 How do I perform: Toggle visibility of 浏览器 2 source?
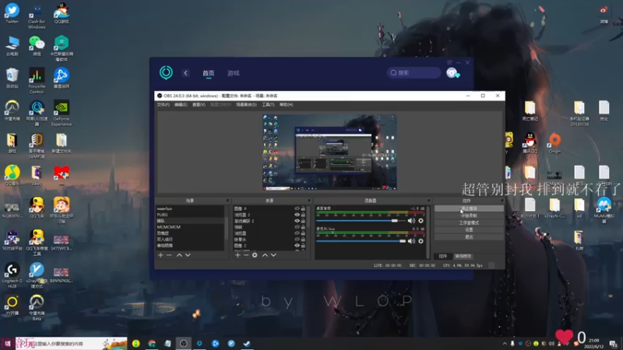[297, 215]
